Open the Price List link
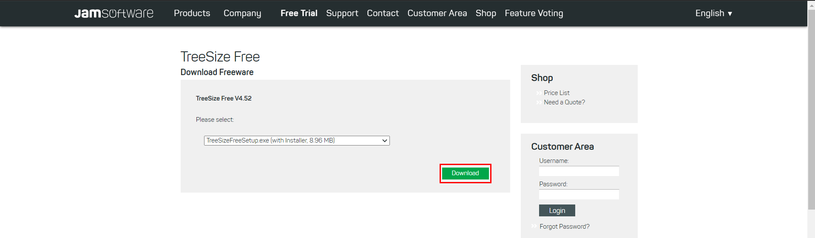 tap(557, 93)
